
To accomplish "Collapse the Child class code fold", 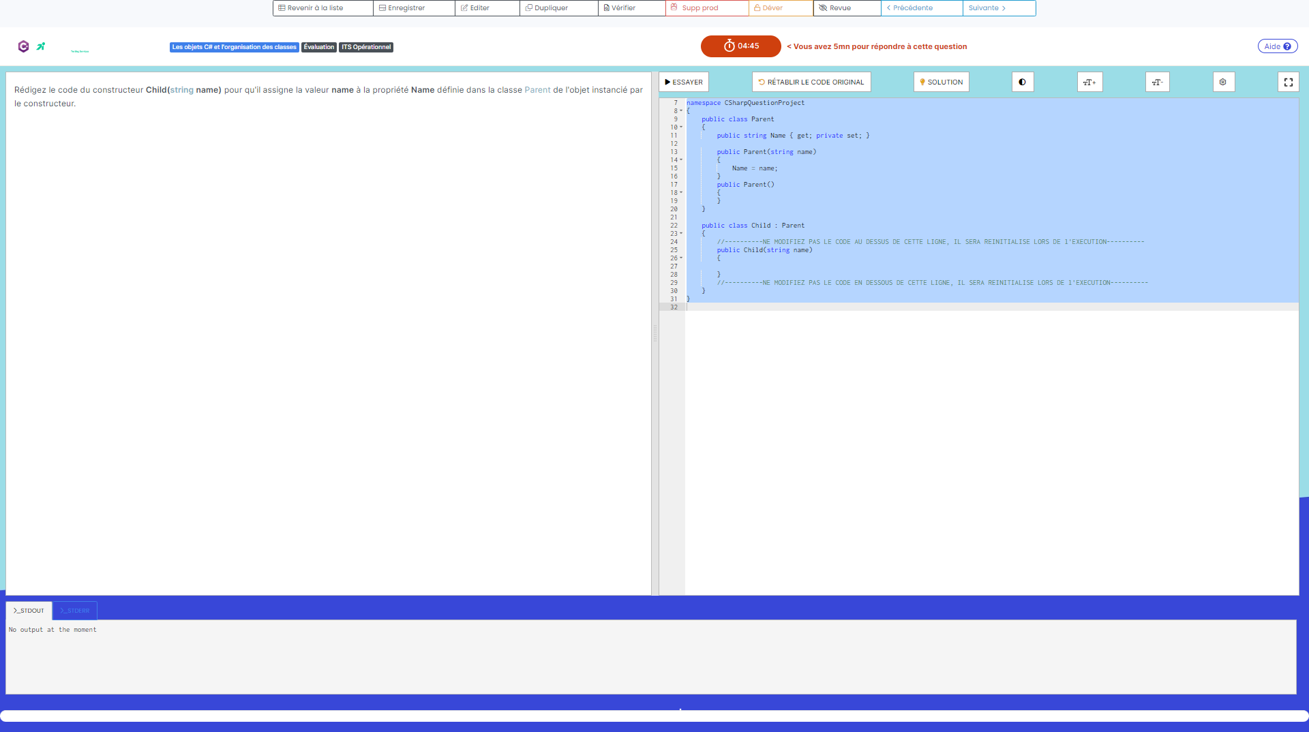I will (681, 233).
